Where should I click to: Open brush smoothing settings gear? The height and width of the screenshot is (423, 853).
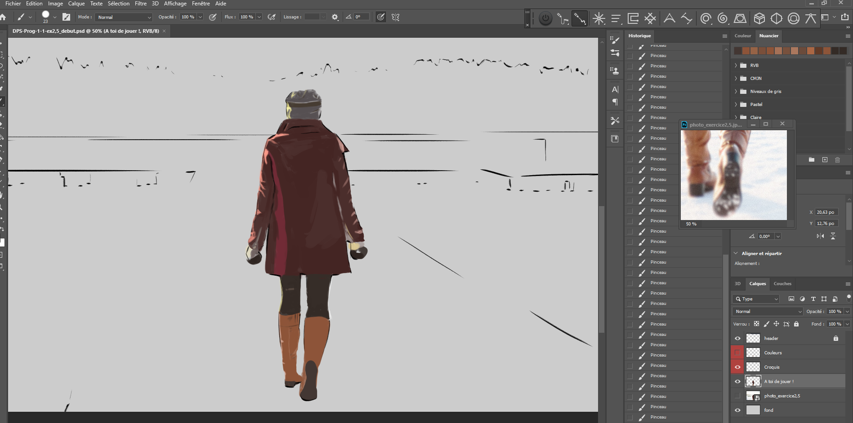click(335, 17)
